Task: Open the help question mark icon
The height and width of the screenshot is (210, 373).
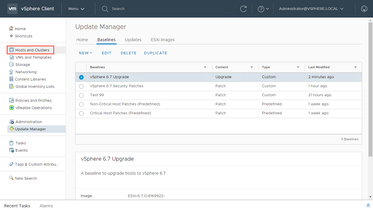Action: click(261, 9)
